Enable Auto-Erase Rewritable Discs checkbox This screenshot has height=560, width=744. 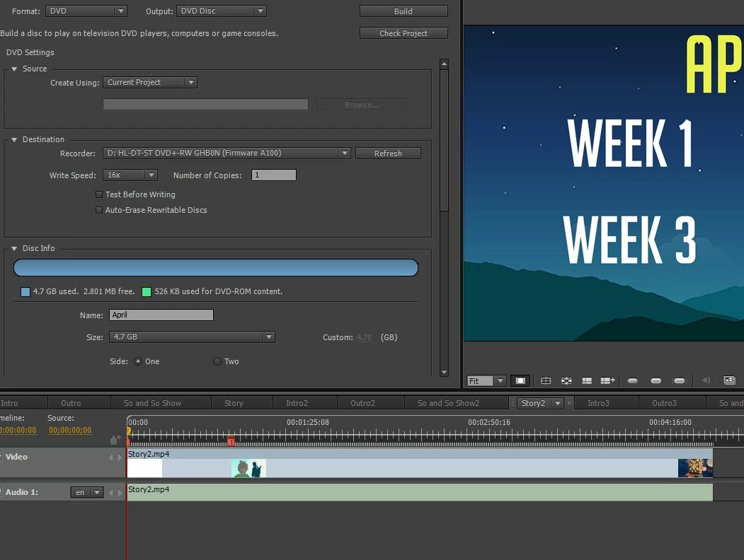point(99,210)
